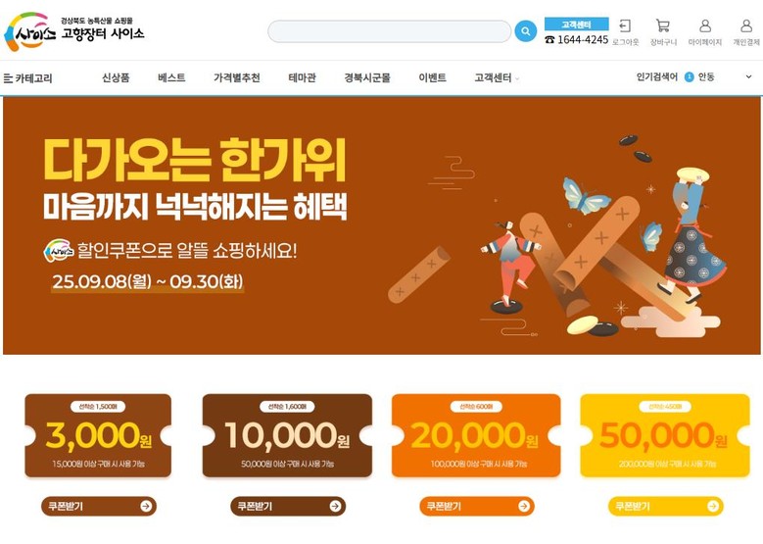Click the 한가위 promotional banner
Screen dimensions: 763x544
[x=382, y=225]
